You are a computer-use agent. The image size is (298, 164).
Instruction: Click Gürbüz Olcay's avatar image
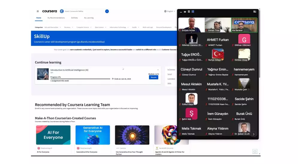pyautogui.click(x=244, y=54)
